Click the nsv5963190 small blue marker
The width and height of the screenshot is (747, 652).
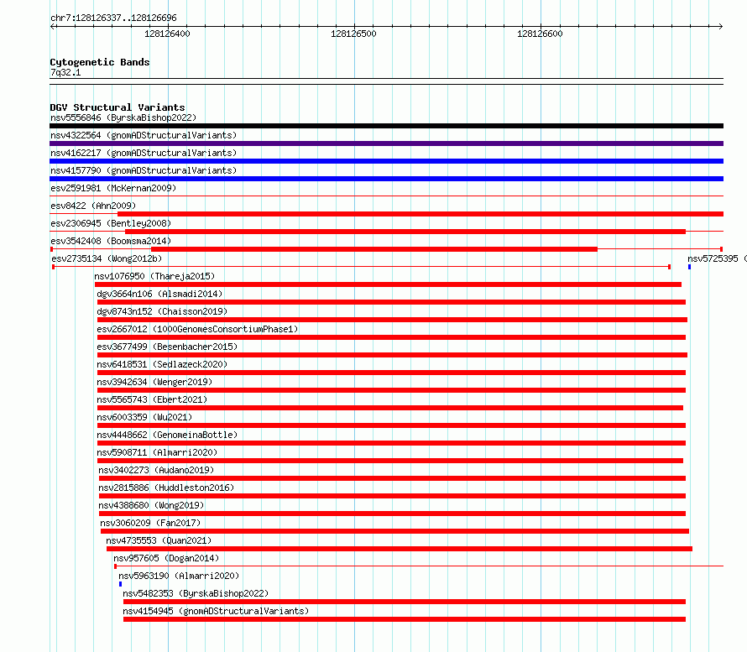tap(121, 584)
